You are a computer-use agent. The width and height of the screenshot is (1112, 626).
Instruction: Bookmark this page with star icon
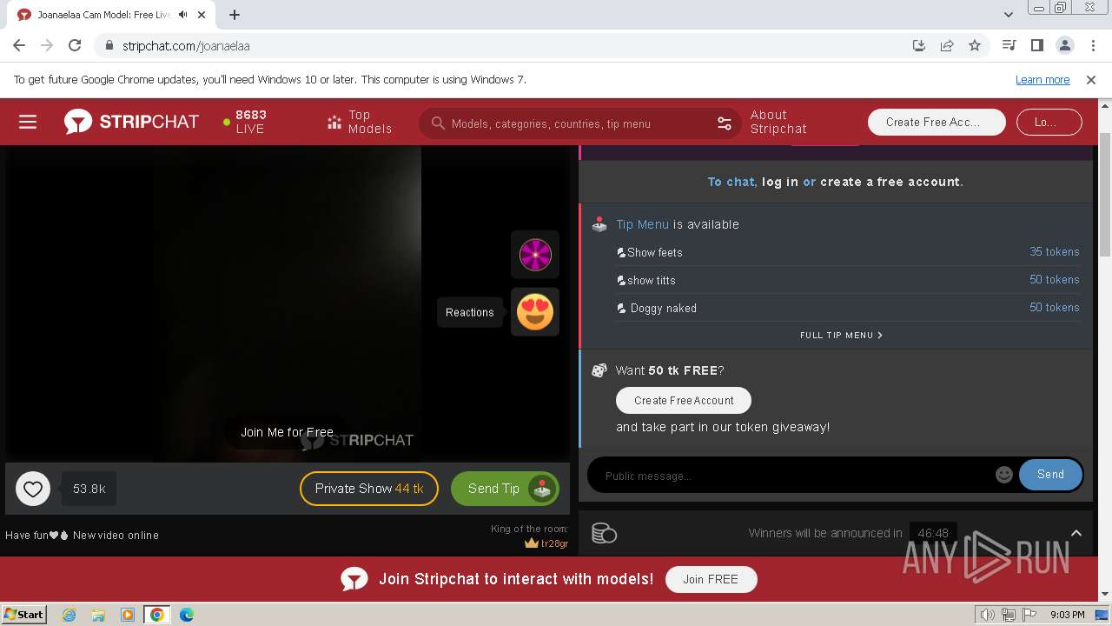(975, 45)
